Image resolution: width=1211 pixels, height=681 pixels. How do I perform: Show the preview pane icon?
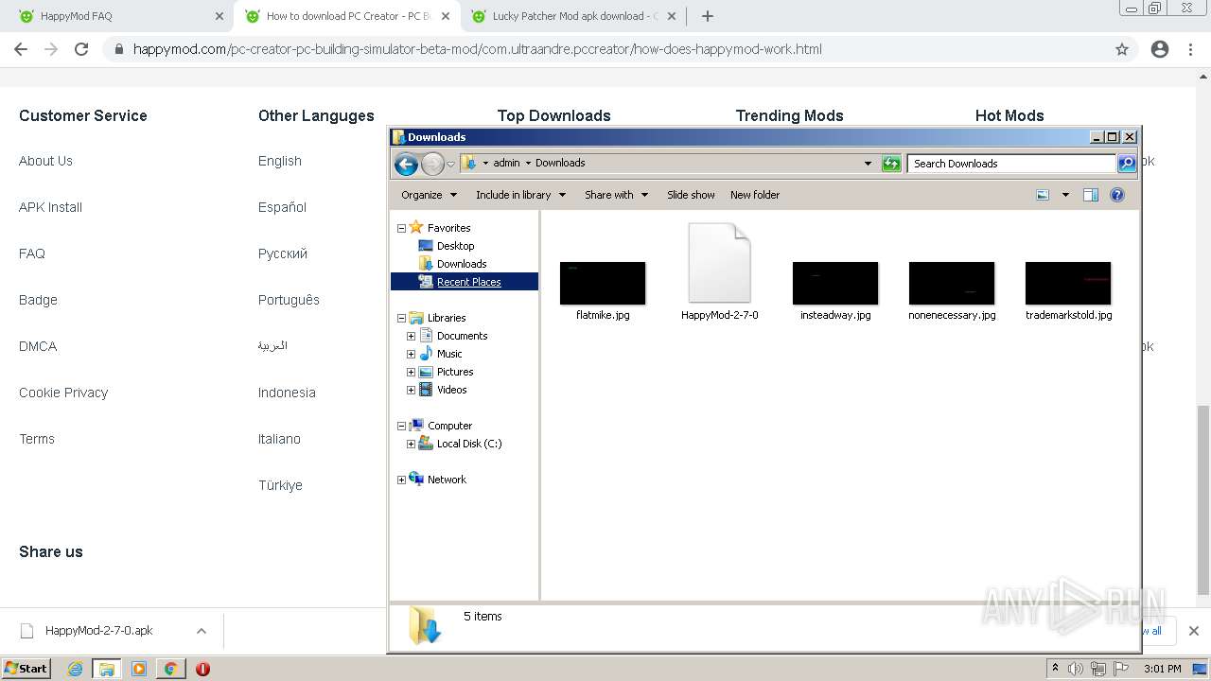tap(1091, 195)
